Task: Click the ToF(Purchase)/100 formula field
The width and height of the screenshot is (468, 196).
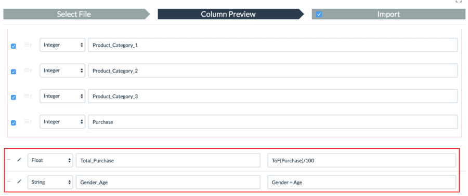Action: click(361, 161)
